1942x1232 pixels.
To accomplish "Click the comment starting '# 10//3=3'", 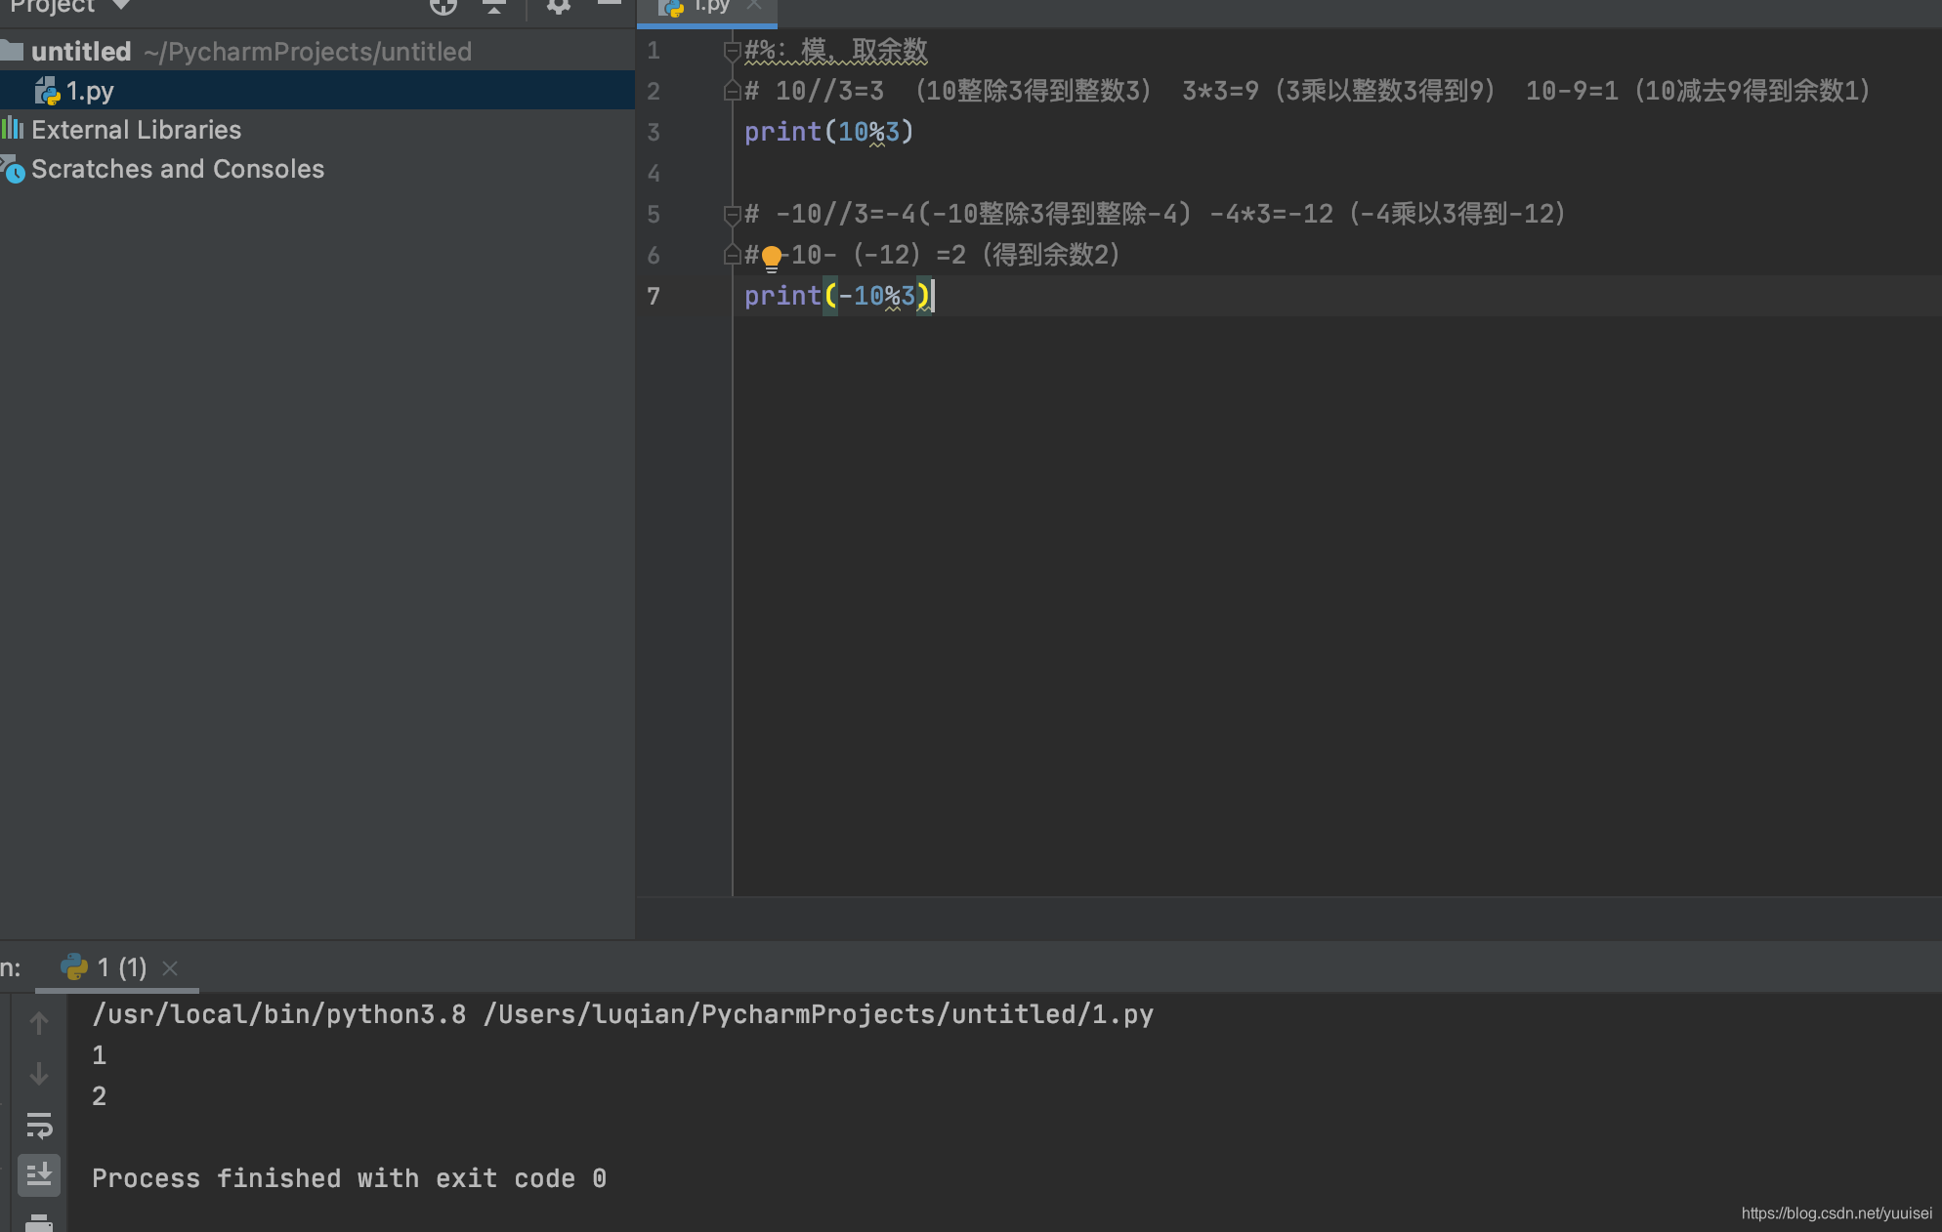I will click(x=1307, y=91).
